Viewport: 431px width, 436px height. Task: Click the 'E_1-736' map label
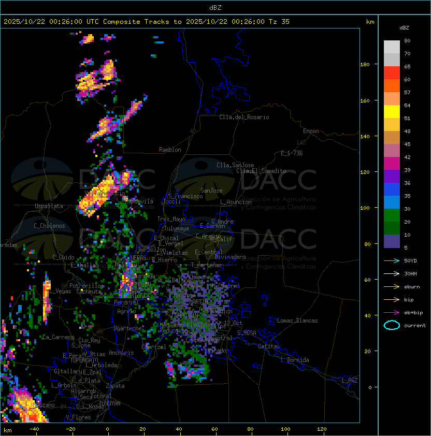click(x=292, y=153)
